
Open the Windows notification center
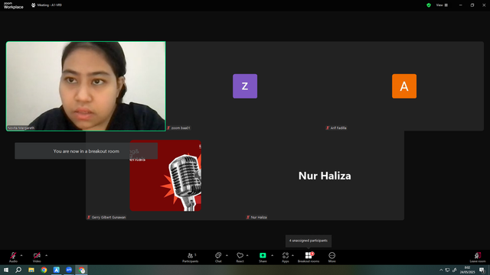482,270
